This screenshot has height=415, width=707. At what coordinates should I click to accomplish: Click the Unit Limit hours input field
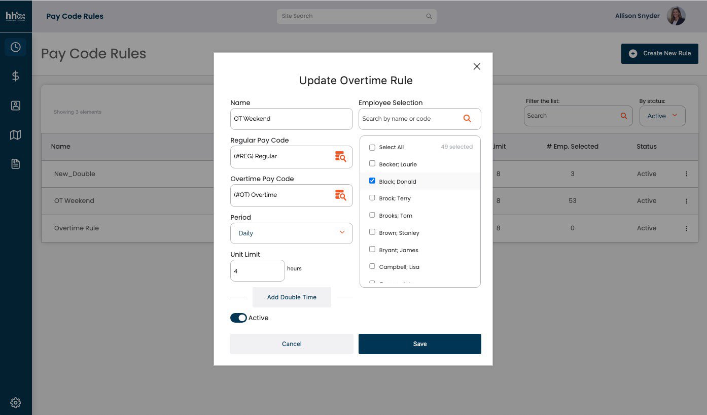pyautogui.click(x=257, y=271)
